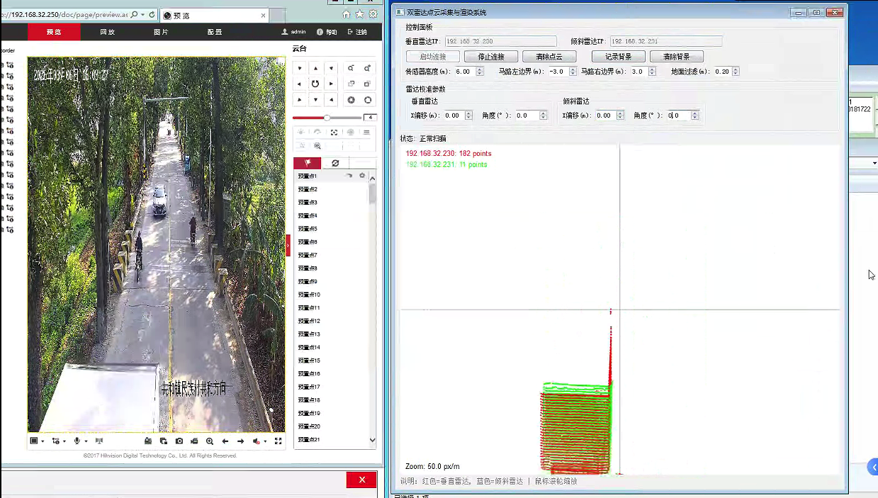Click the PTZ zoom in magnifier icon
Viewport: 878px width, 498px height.
point(351,68)
